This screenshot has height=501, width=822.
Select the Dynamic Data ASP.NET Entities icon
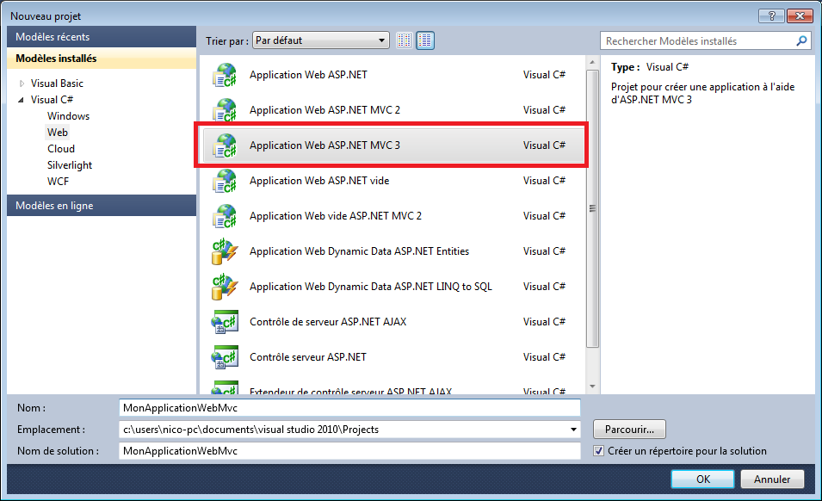(224, 252)
